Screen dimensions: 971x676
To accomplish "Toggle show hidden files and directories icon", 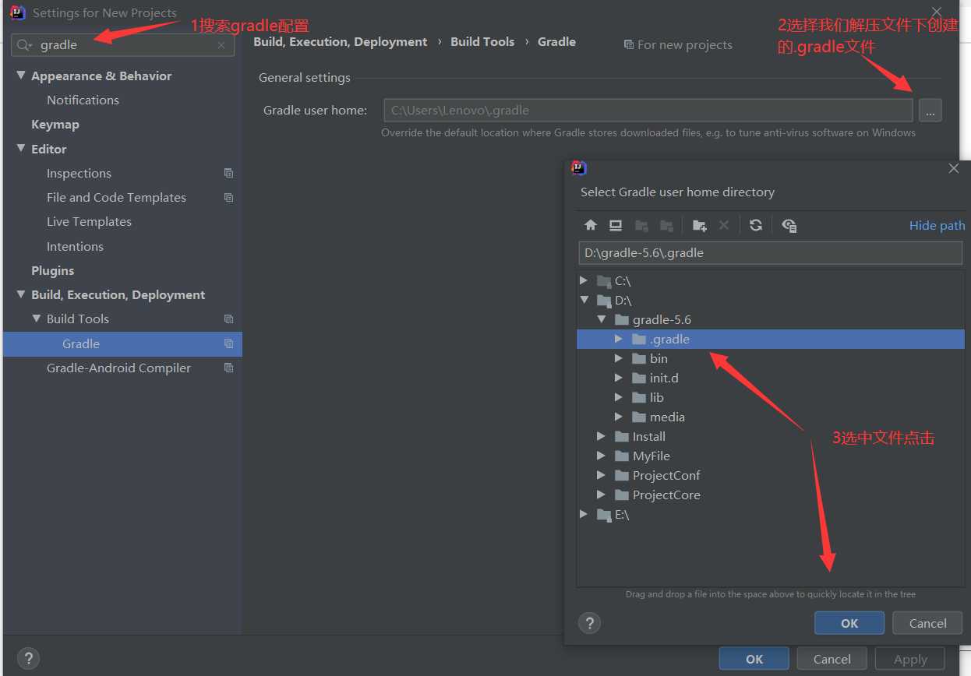I will [789, 225].
